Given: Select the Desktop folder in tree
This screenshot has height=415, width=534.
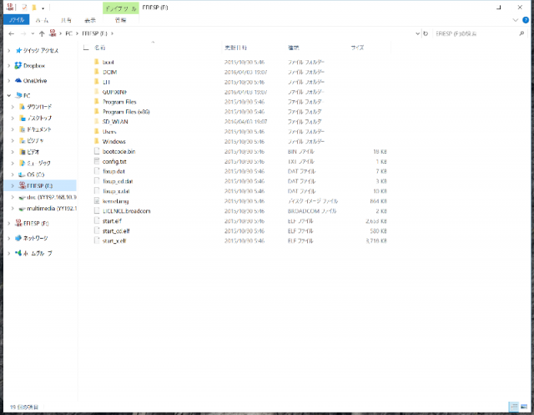Looking at the screenshot, I should point(39,118).
